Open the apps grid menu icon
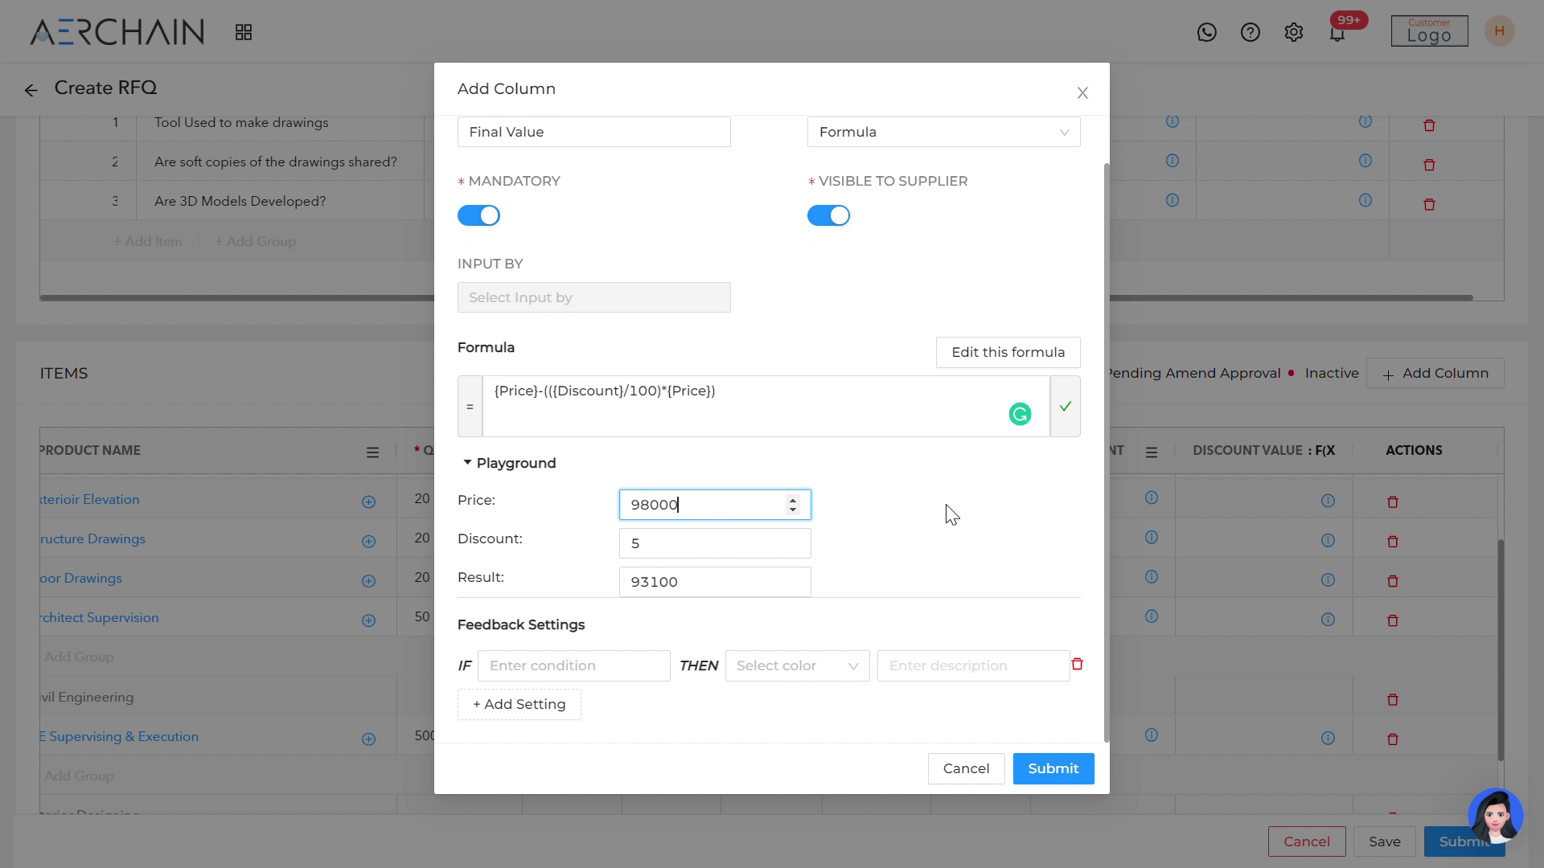The image size is (1544, 868). 244,32
